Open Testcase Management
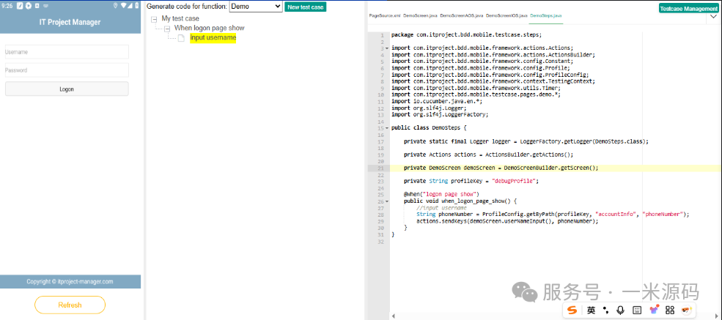The image size is (722, 320). pyautogui.click(x=688, y=8)
